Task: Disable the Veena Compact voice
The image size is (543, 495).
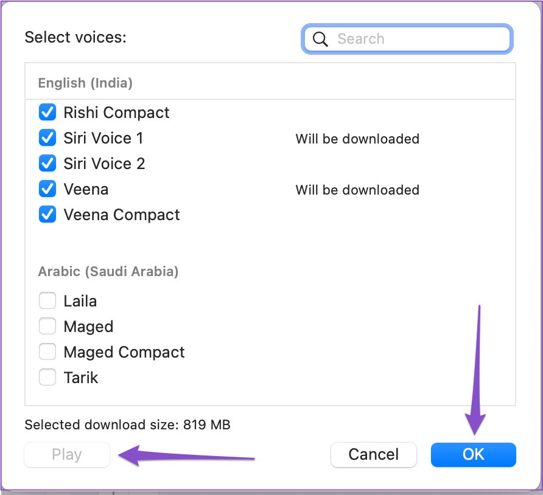Action: click(x=47, y=215)
